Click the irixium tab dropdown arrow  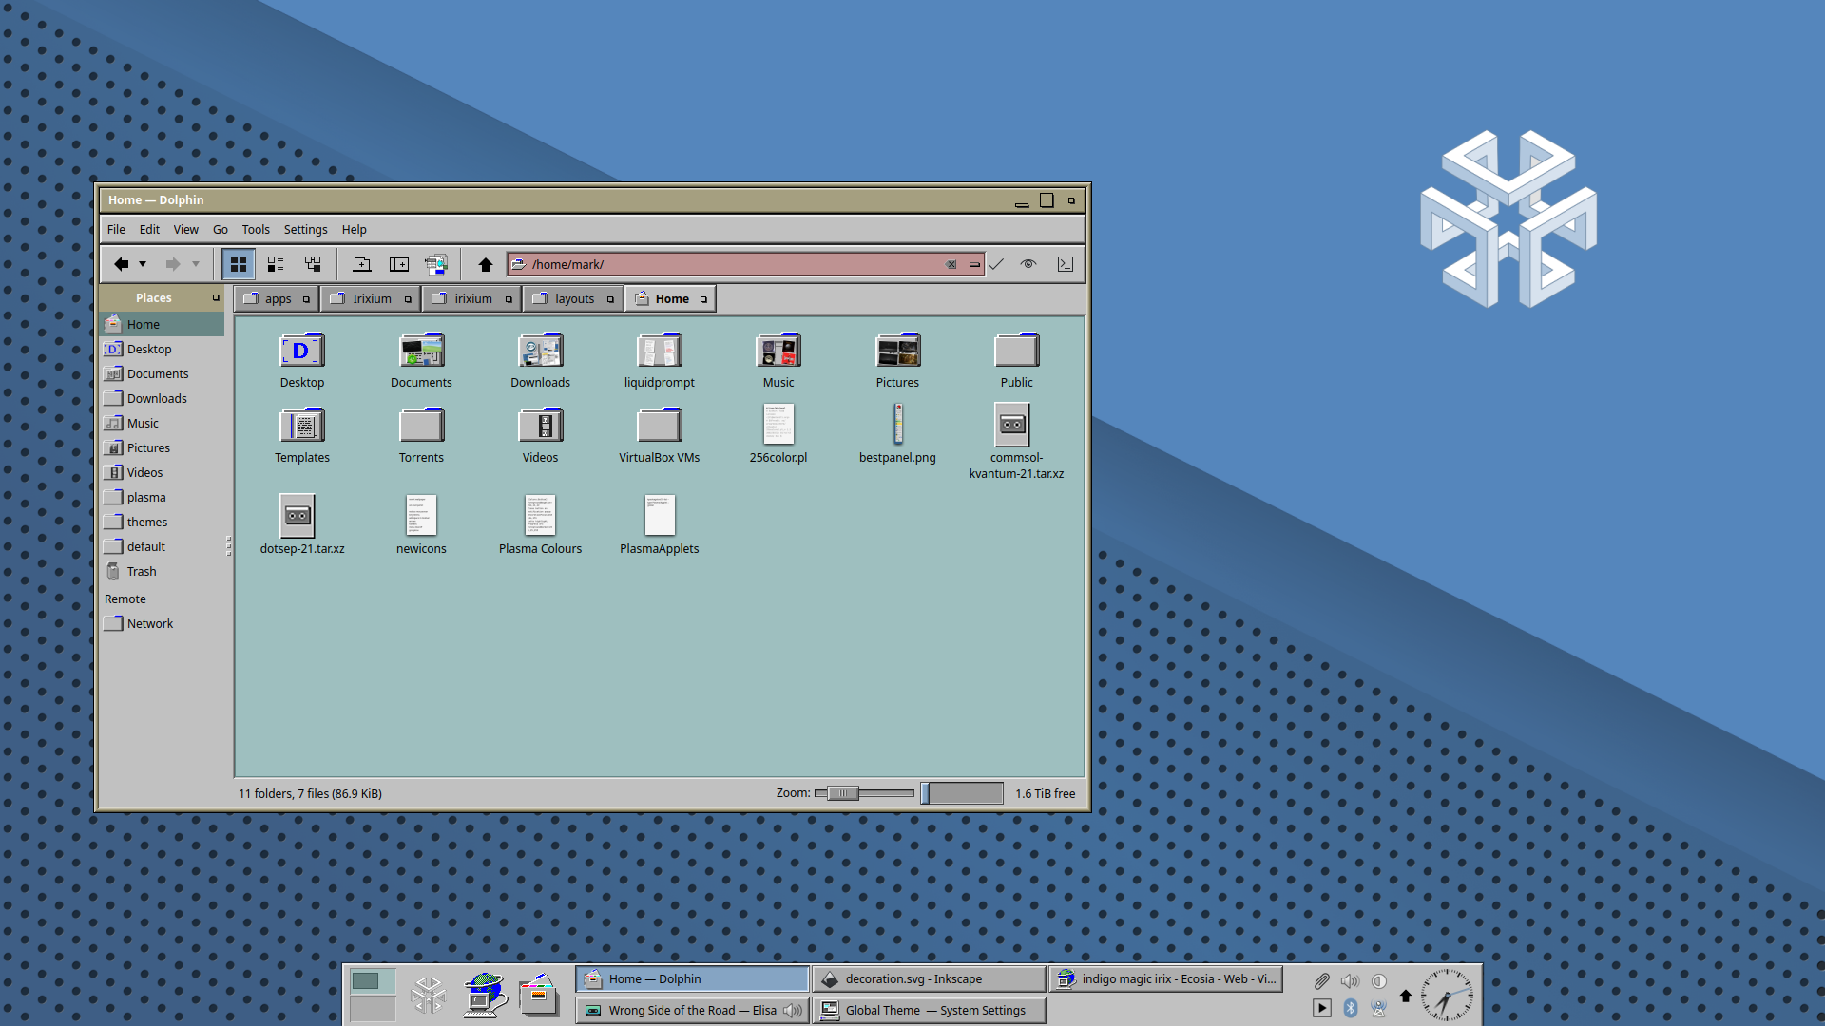pyautogui.click(x=508, y=298)
